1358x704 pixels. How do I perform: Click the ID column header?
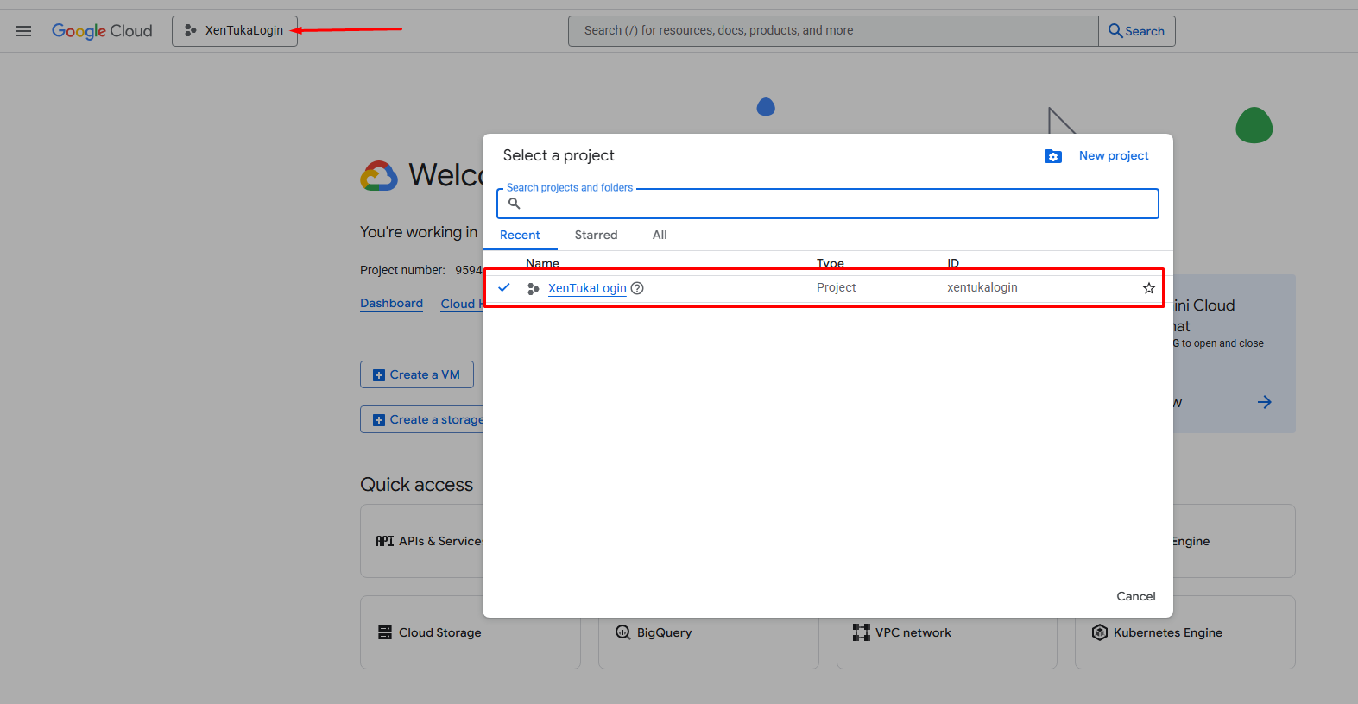tap(953, 264)
